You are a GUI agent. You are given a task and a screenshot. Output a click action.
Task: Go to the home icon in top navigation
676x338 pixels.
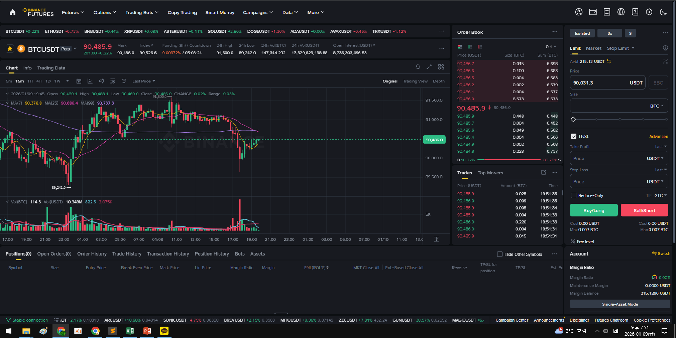pos(13,12)
